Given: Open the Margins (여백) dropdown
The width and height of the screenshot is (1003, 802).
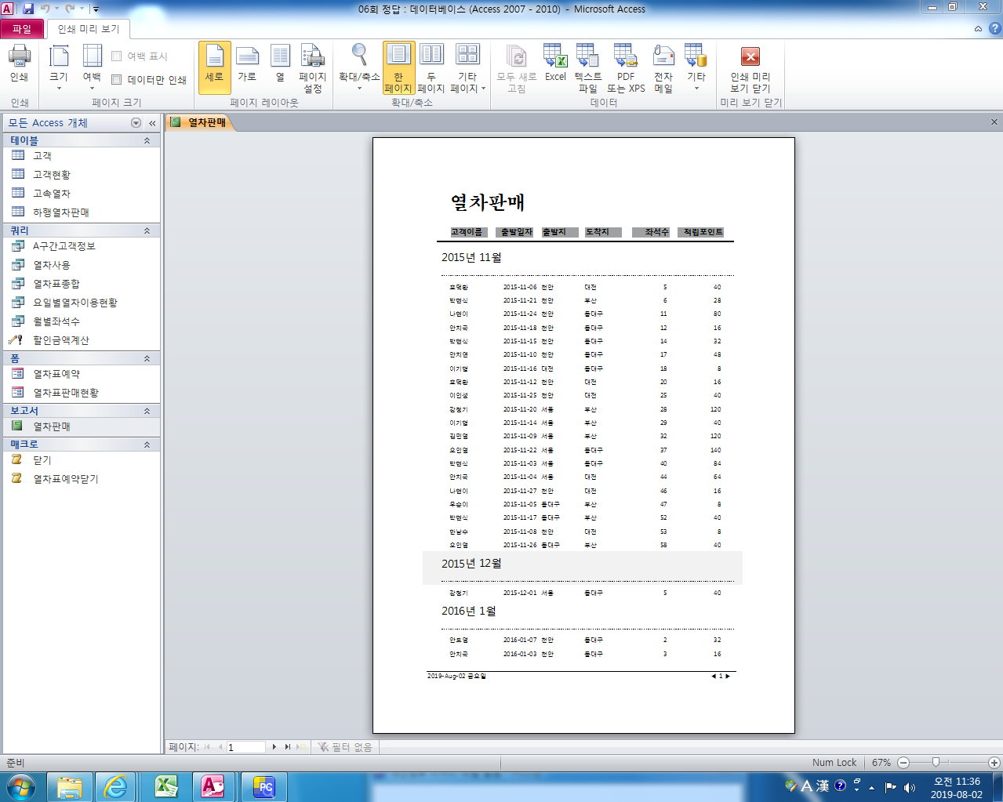Looking at the screenshot, I should 92,67.
